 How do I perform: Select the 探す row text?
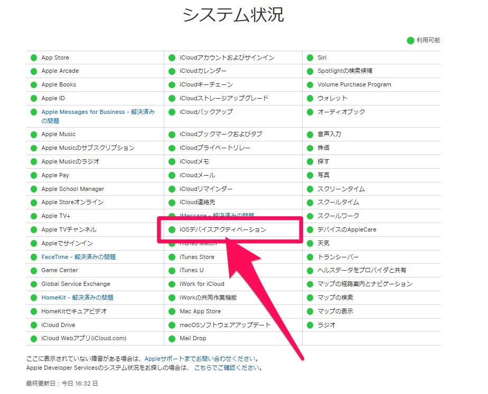323,161
